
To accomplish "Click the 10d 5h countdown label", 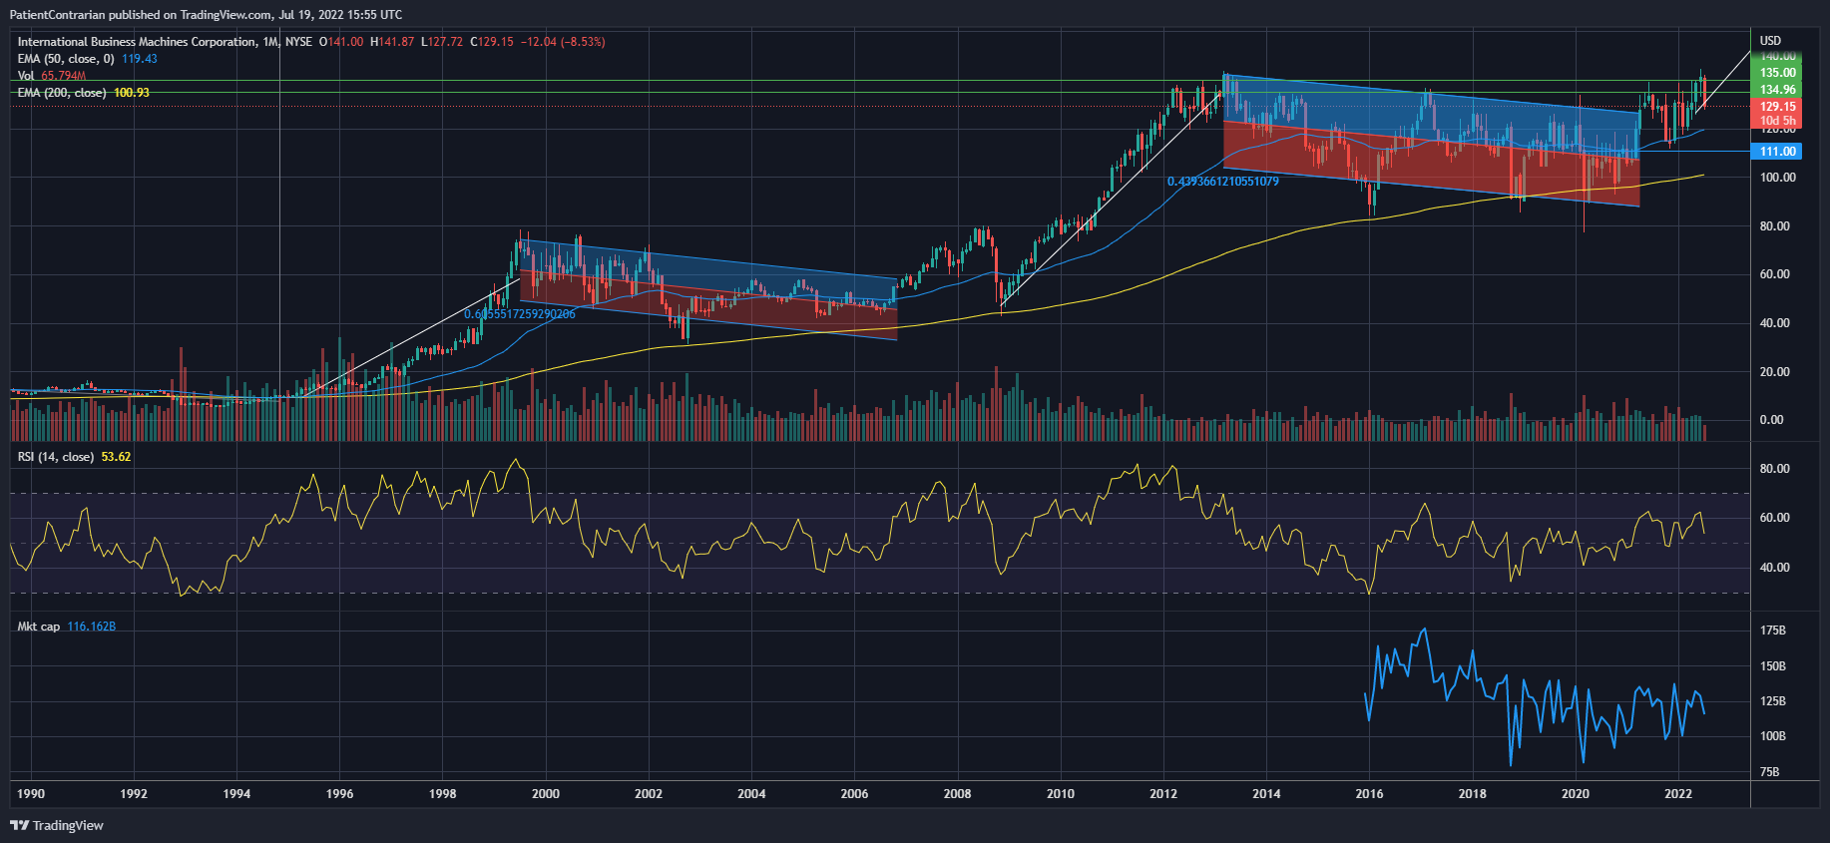I will coord(1777,121).
